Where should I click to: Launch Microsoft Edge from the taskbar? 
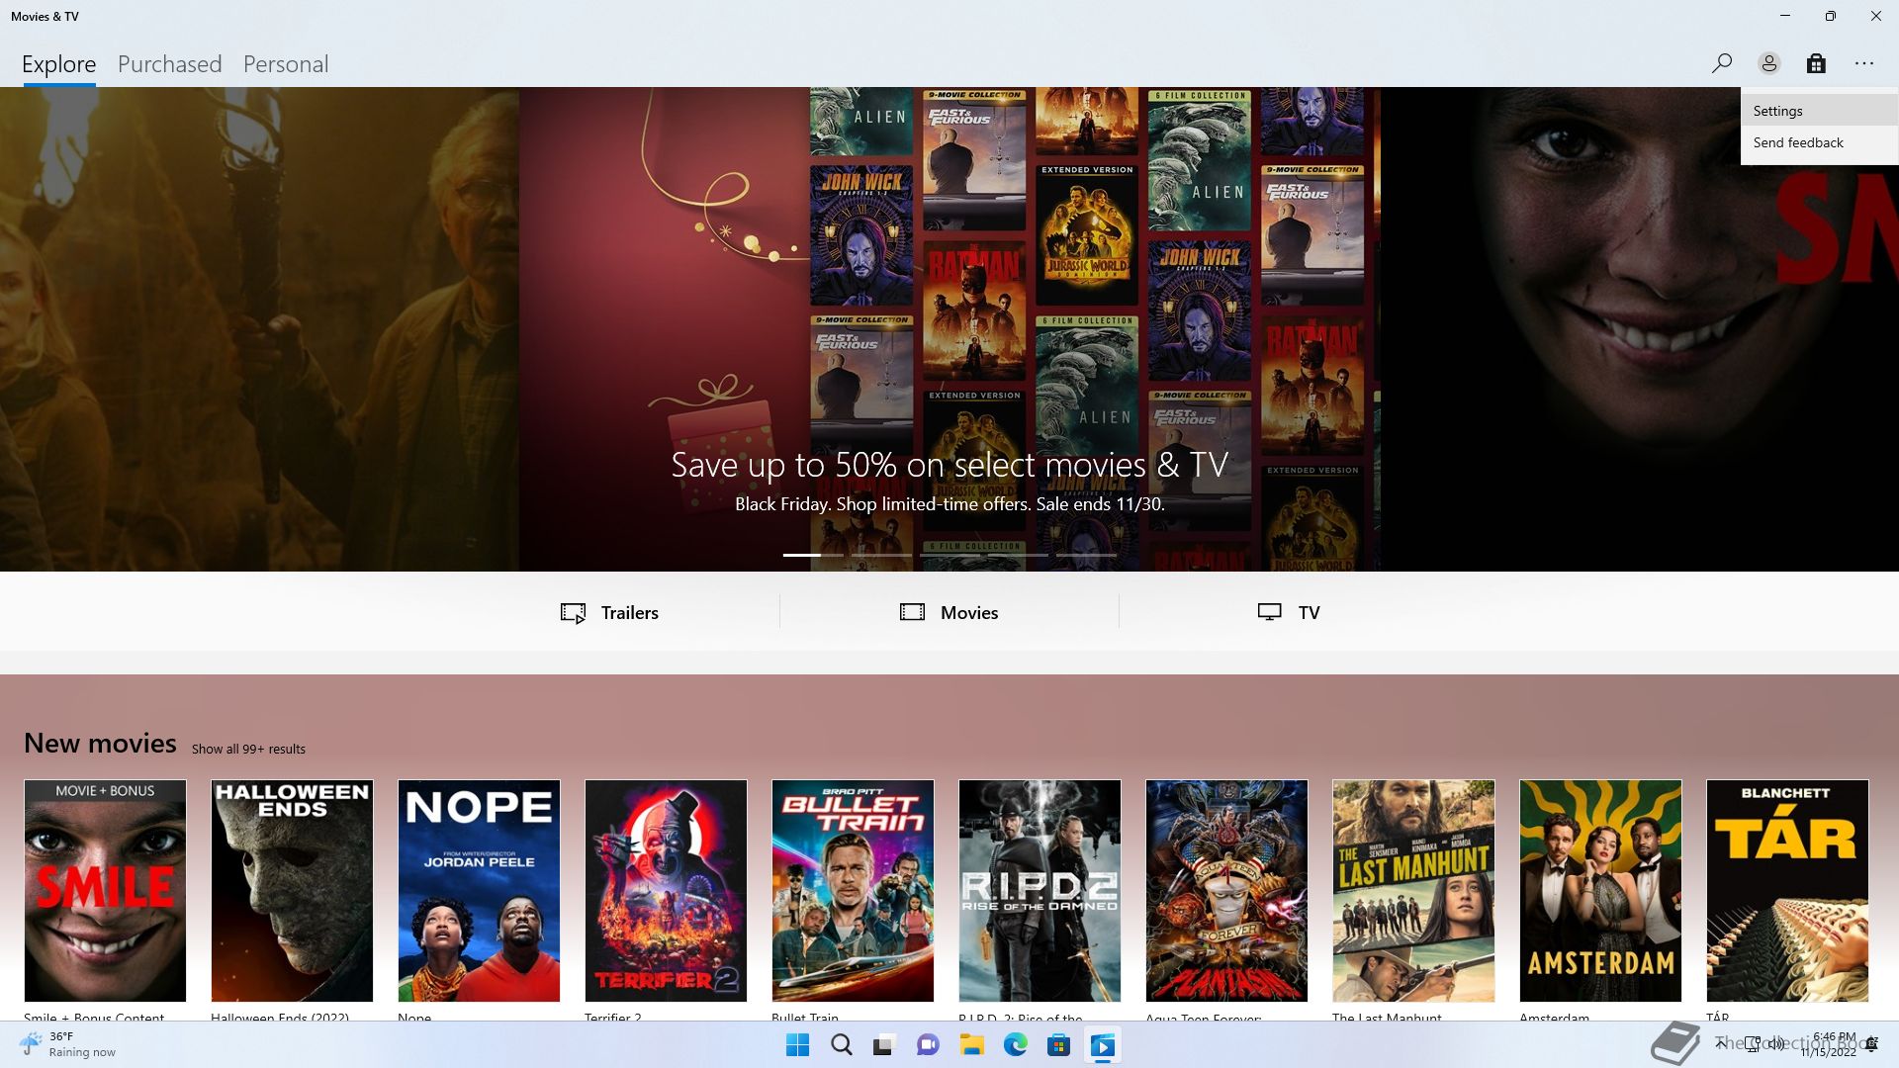coord(1015,1045)
